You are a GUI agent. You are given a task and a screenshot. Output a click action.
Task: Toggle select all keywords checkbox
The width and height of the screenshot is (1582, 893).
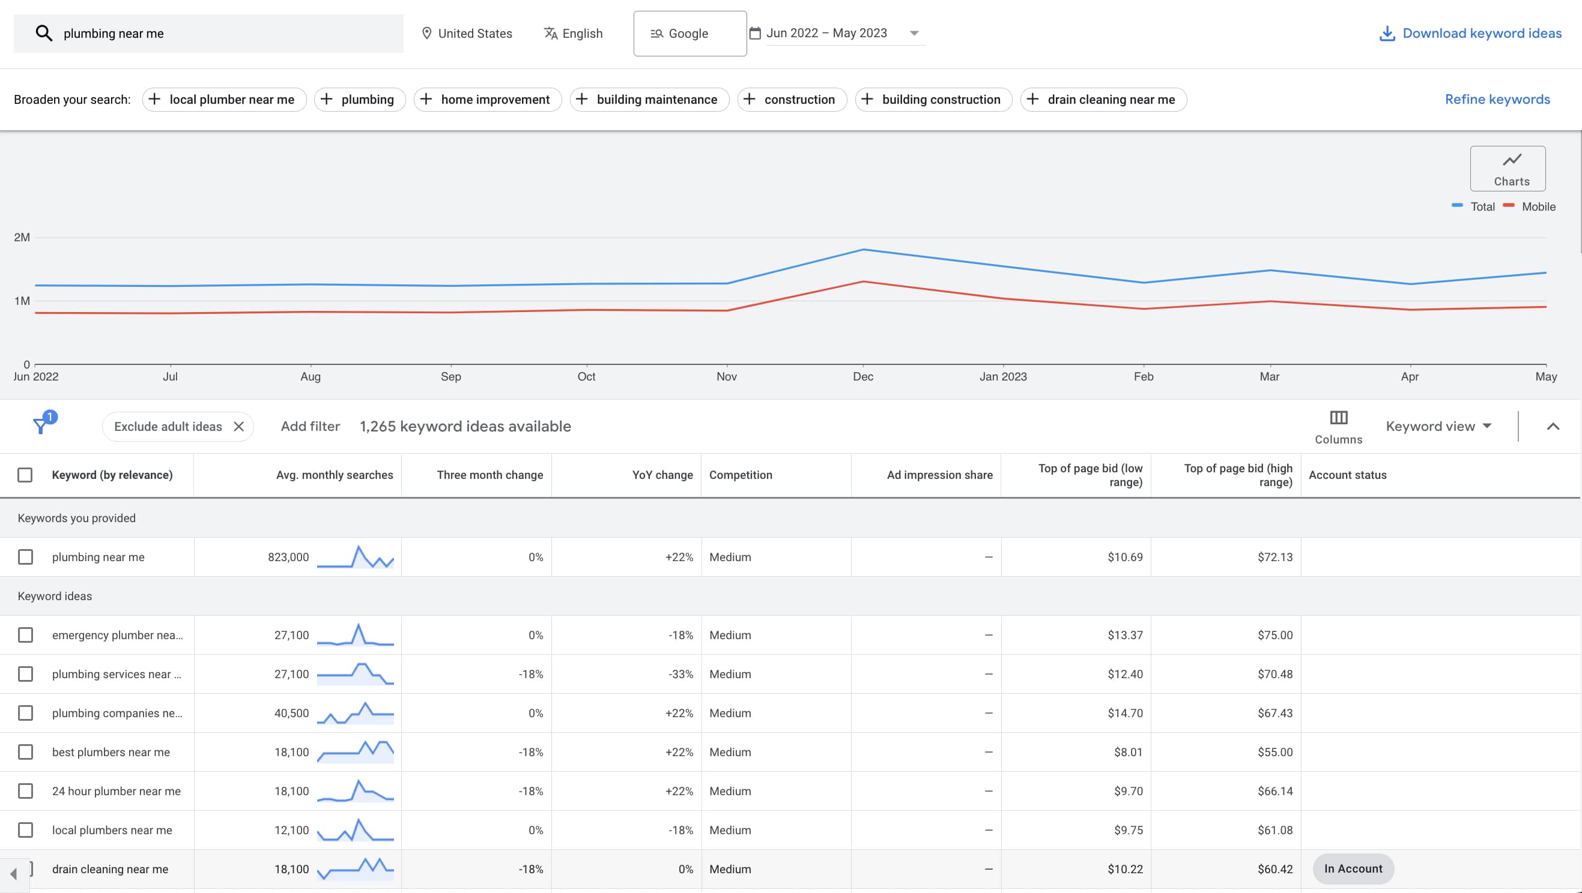point(26,474)
